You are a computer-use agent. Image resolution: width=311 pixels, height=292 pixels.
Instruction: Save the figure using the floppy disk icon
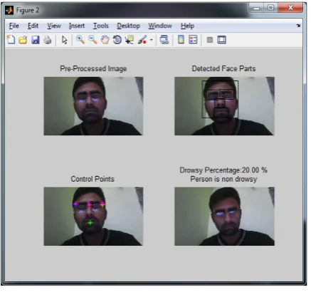[x=36, y=40]
